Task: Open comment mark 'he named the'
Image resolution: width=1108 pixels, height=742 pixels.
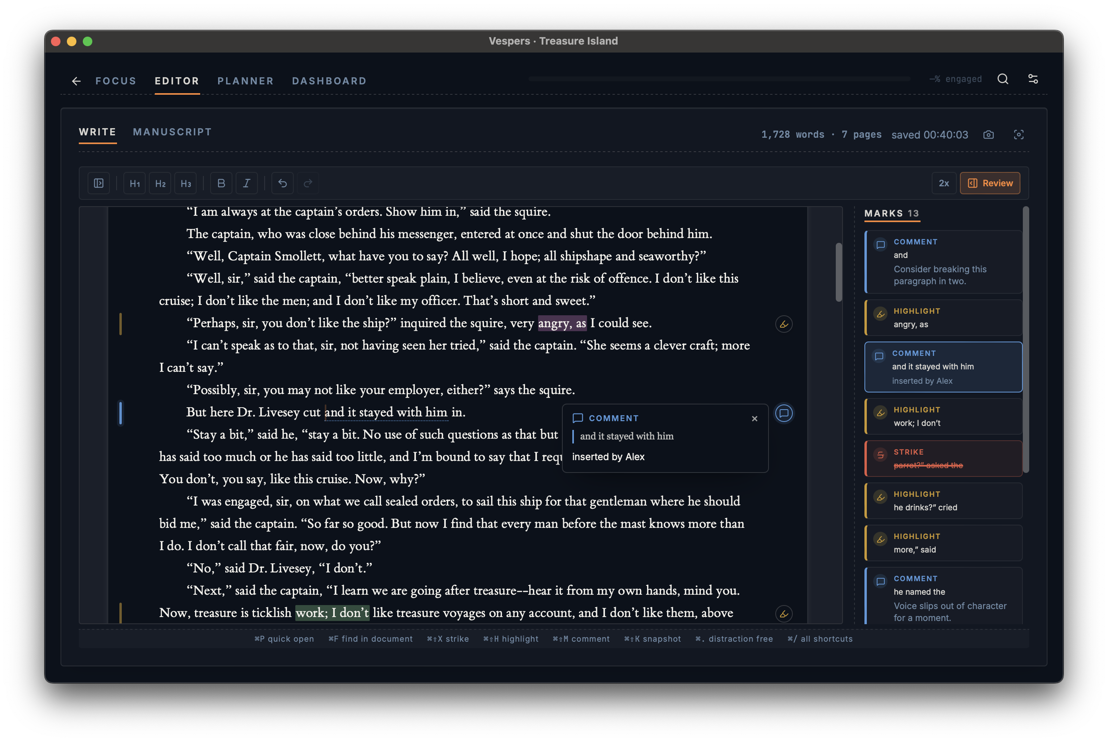Action: [943, 596]
